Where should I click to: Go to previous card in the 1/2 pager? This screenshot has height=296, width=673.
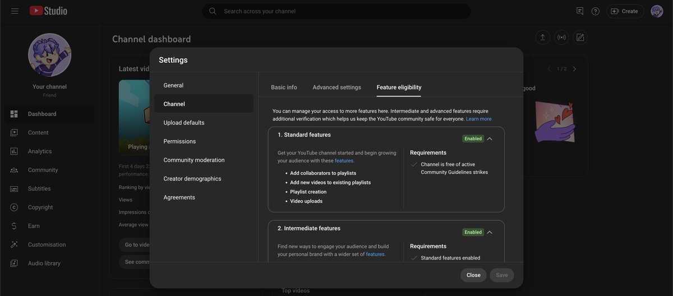(x=549, y=69)
